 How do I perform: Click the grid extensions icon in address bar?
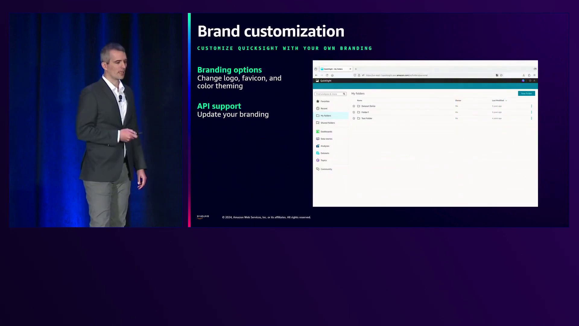point(497,75)
